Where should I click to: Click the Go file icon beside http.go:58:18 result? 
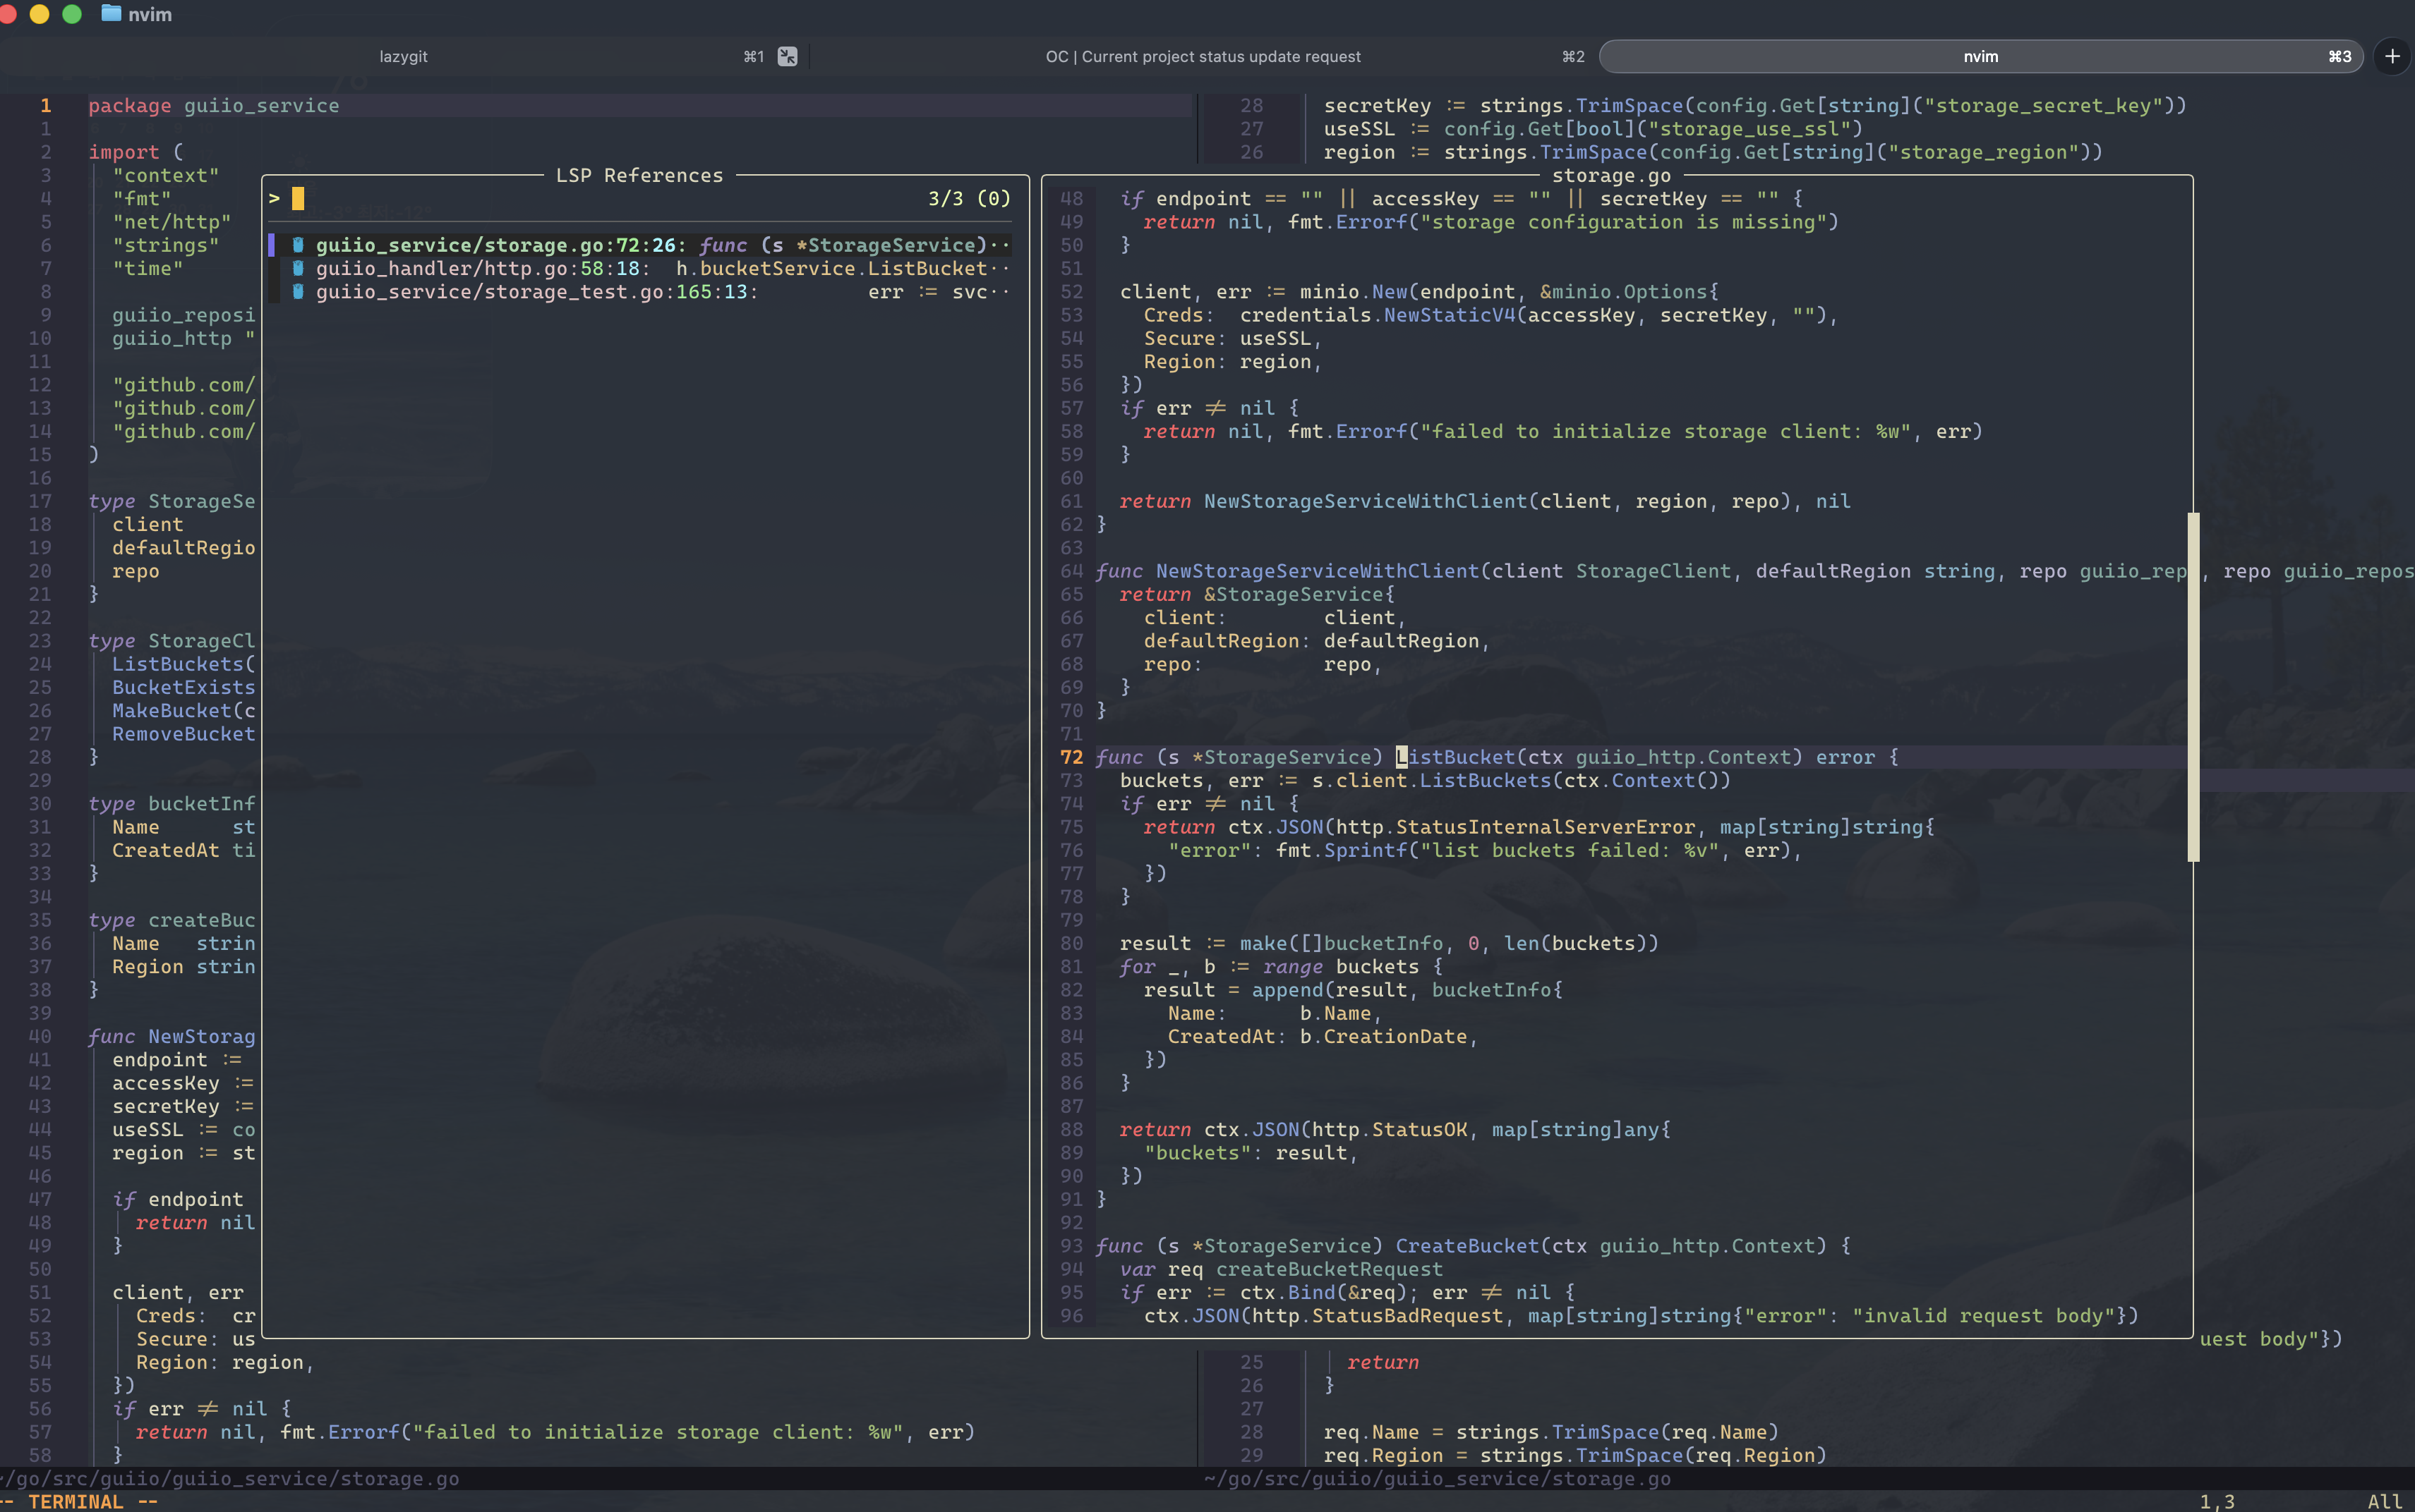pos(297,268)
